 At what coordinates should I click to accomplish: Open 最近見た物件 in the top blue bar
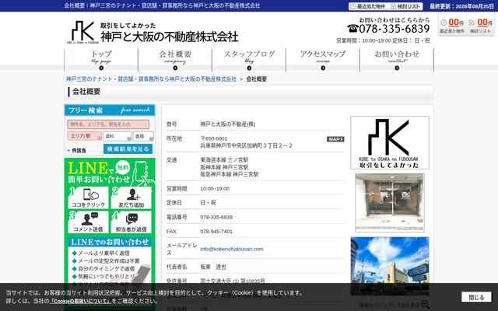368,6
